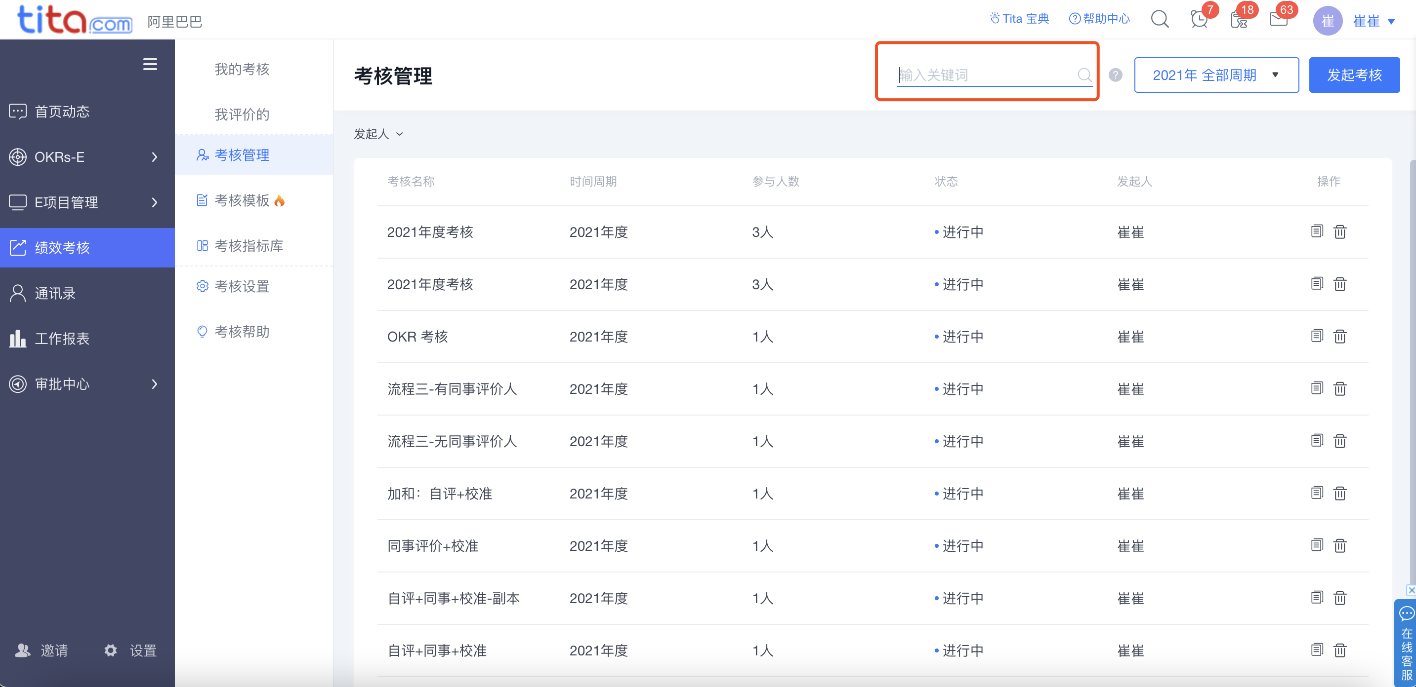Copy the 流程三-有同事评价人 assessment
Screen dimensions: 1416x687
[1317, 388]
